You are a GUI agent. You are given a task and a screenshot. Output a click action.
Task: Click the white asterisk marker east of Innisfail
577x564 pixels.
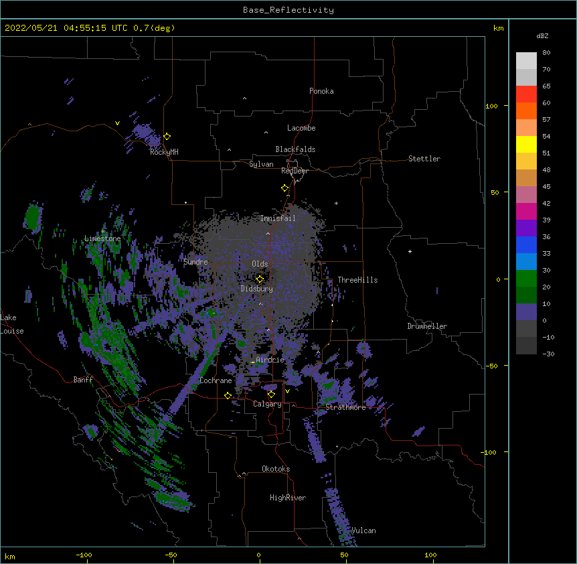pyautogui.click(x=336, y=203)
